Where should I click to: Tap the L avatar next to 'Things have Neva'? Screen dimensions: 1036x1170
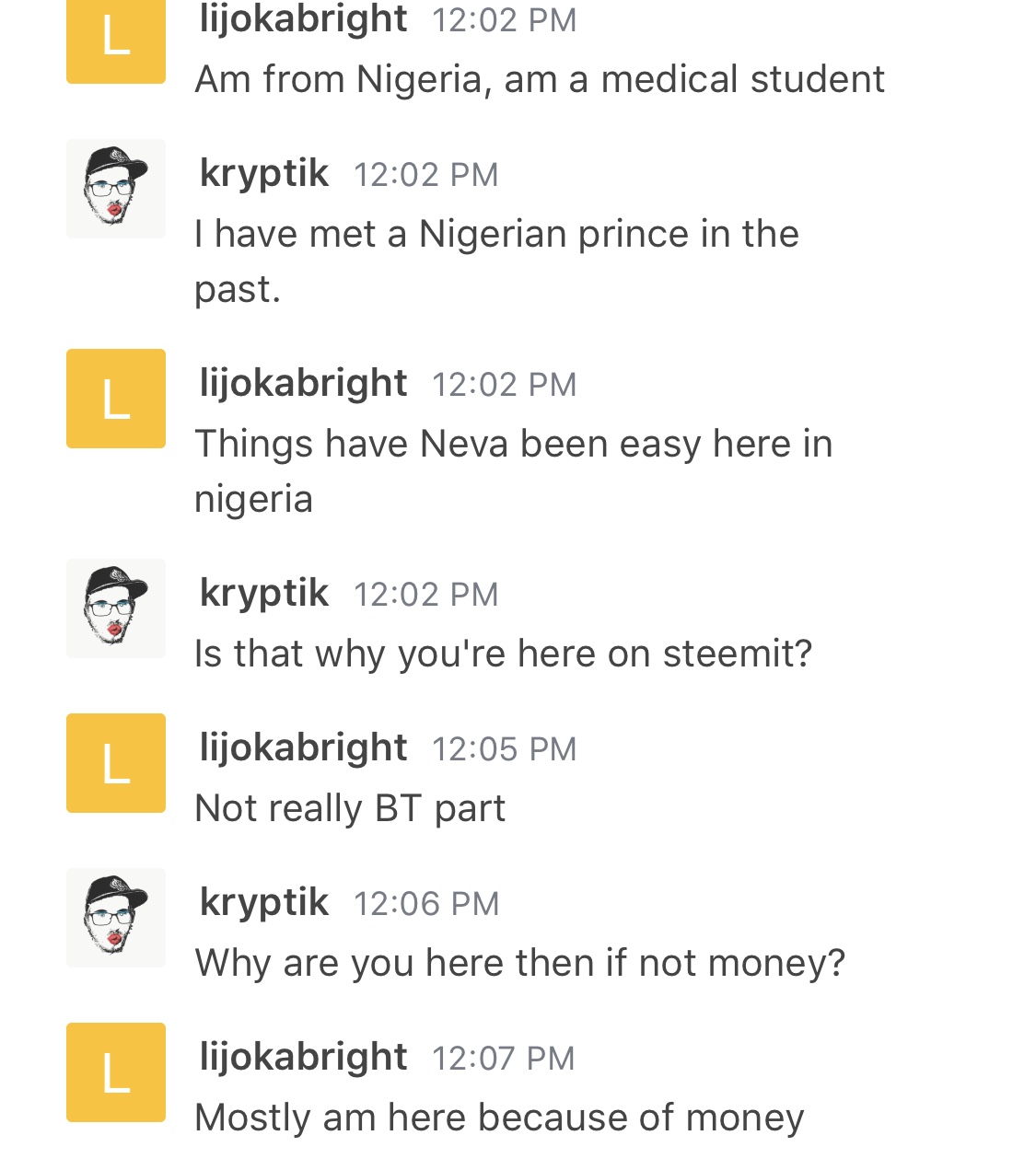116,399
